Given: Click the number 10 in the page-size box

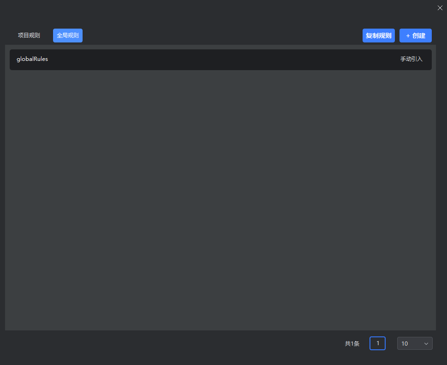Looking at the screenshot, I should 405,344.
